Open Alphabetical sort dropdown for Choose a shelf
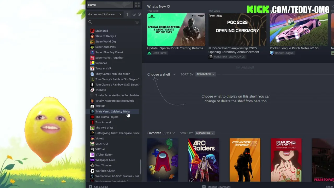This screenshot has width=334, height=188. (x=205, y=74)
